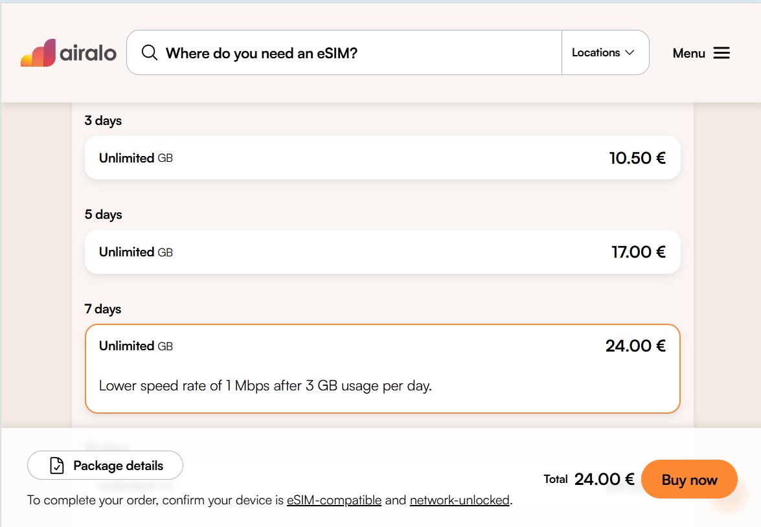The height and width of the screenshot is (527, 761).
Task: Click the lower speed rate note
Action: pyautogui.click(x=266, y=386)
